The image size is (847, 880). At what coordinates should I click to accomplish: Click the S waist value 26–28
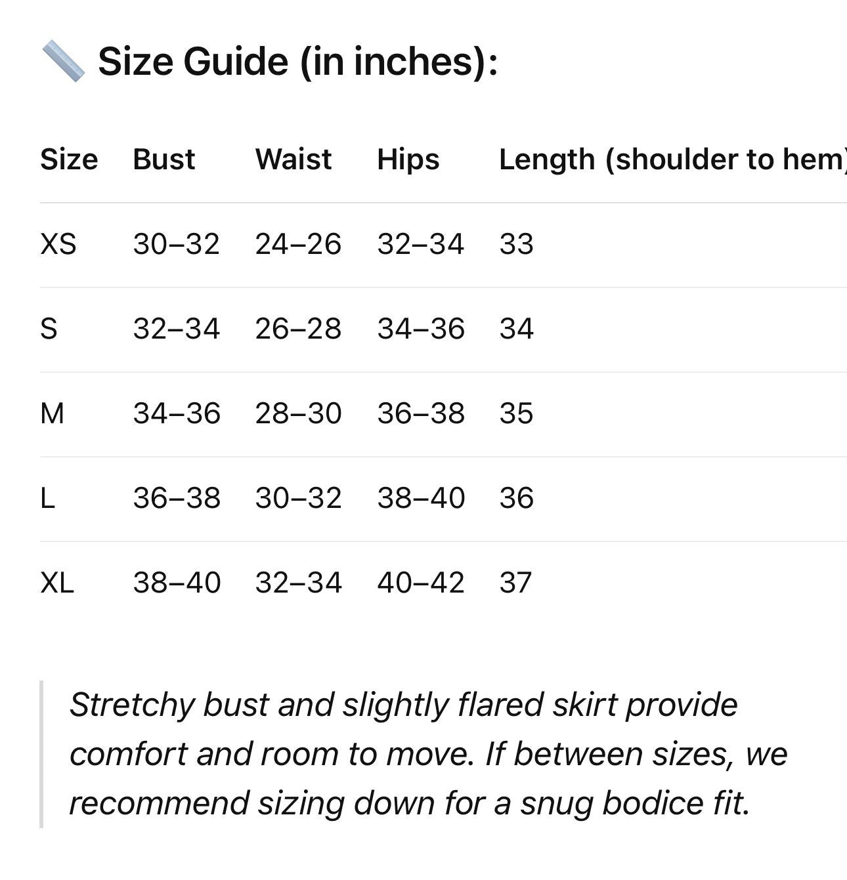(x=298, y=329)
